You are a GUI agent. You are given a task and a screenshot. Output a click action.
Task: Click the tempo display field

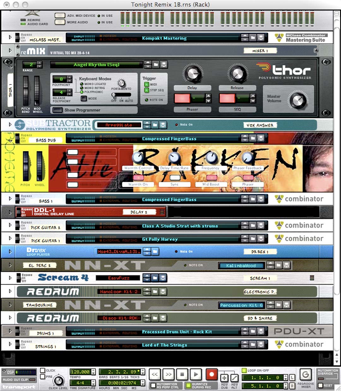pyautogui.click(x=80, y=372)
